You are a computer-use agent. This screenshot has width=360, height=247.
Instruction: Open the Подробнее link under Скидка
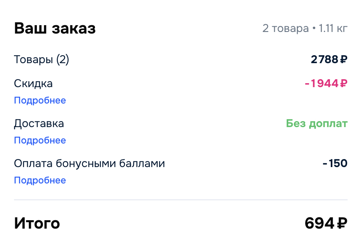click(x=40, y=100)
